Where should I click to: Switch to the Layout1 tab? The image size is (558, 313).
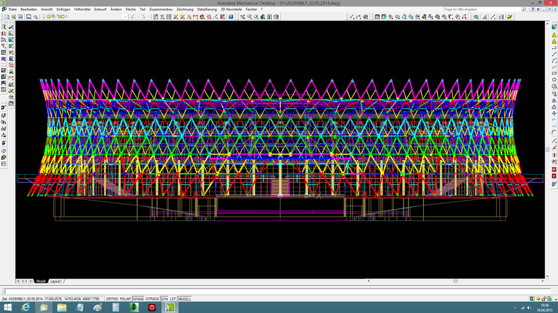56,281
